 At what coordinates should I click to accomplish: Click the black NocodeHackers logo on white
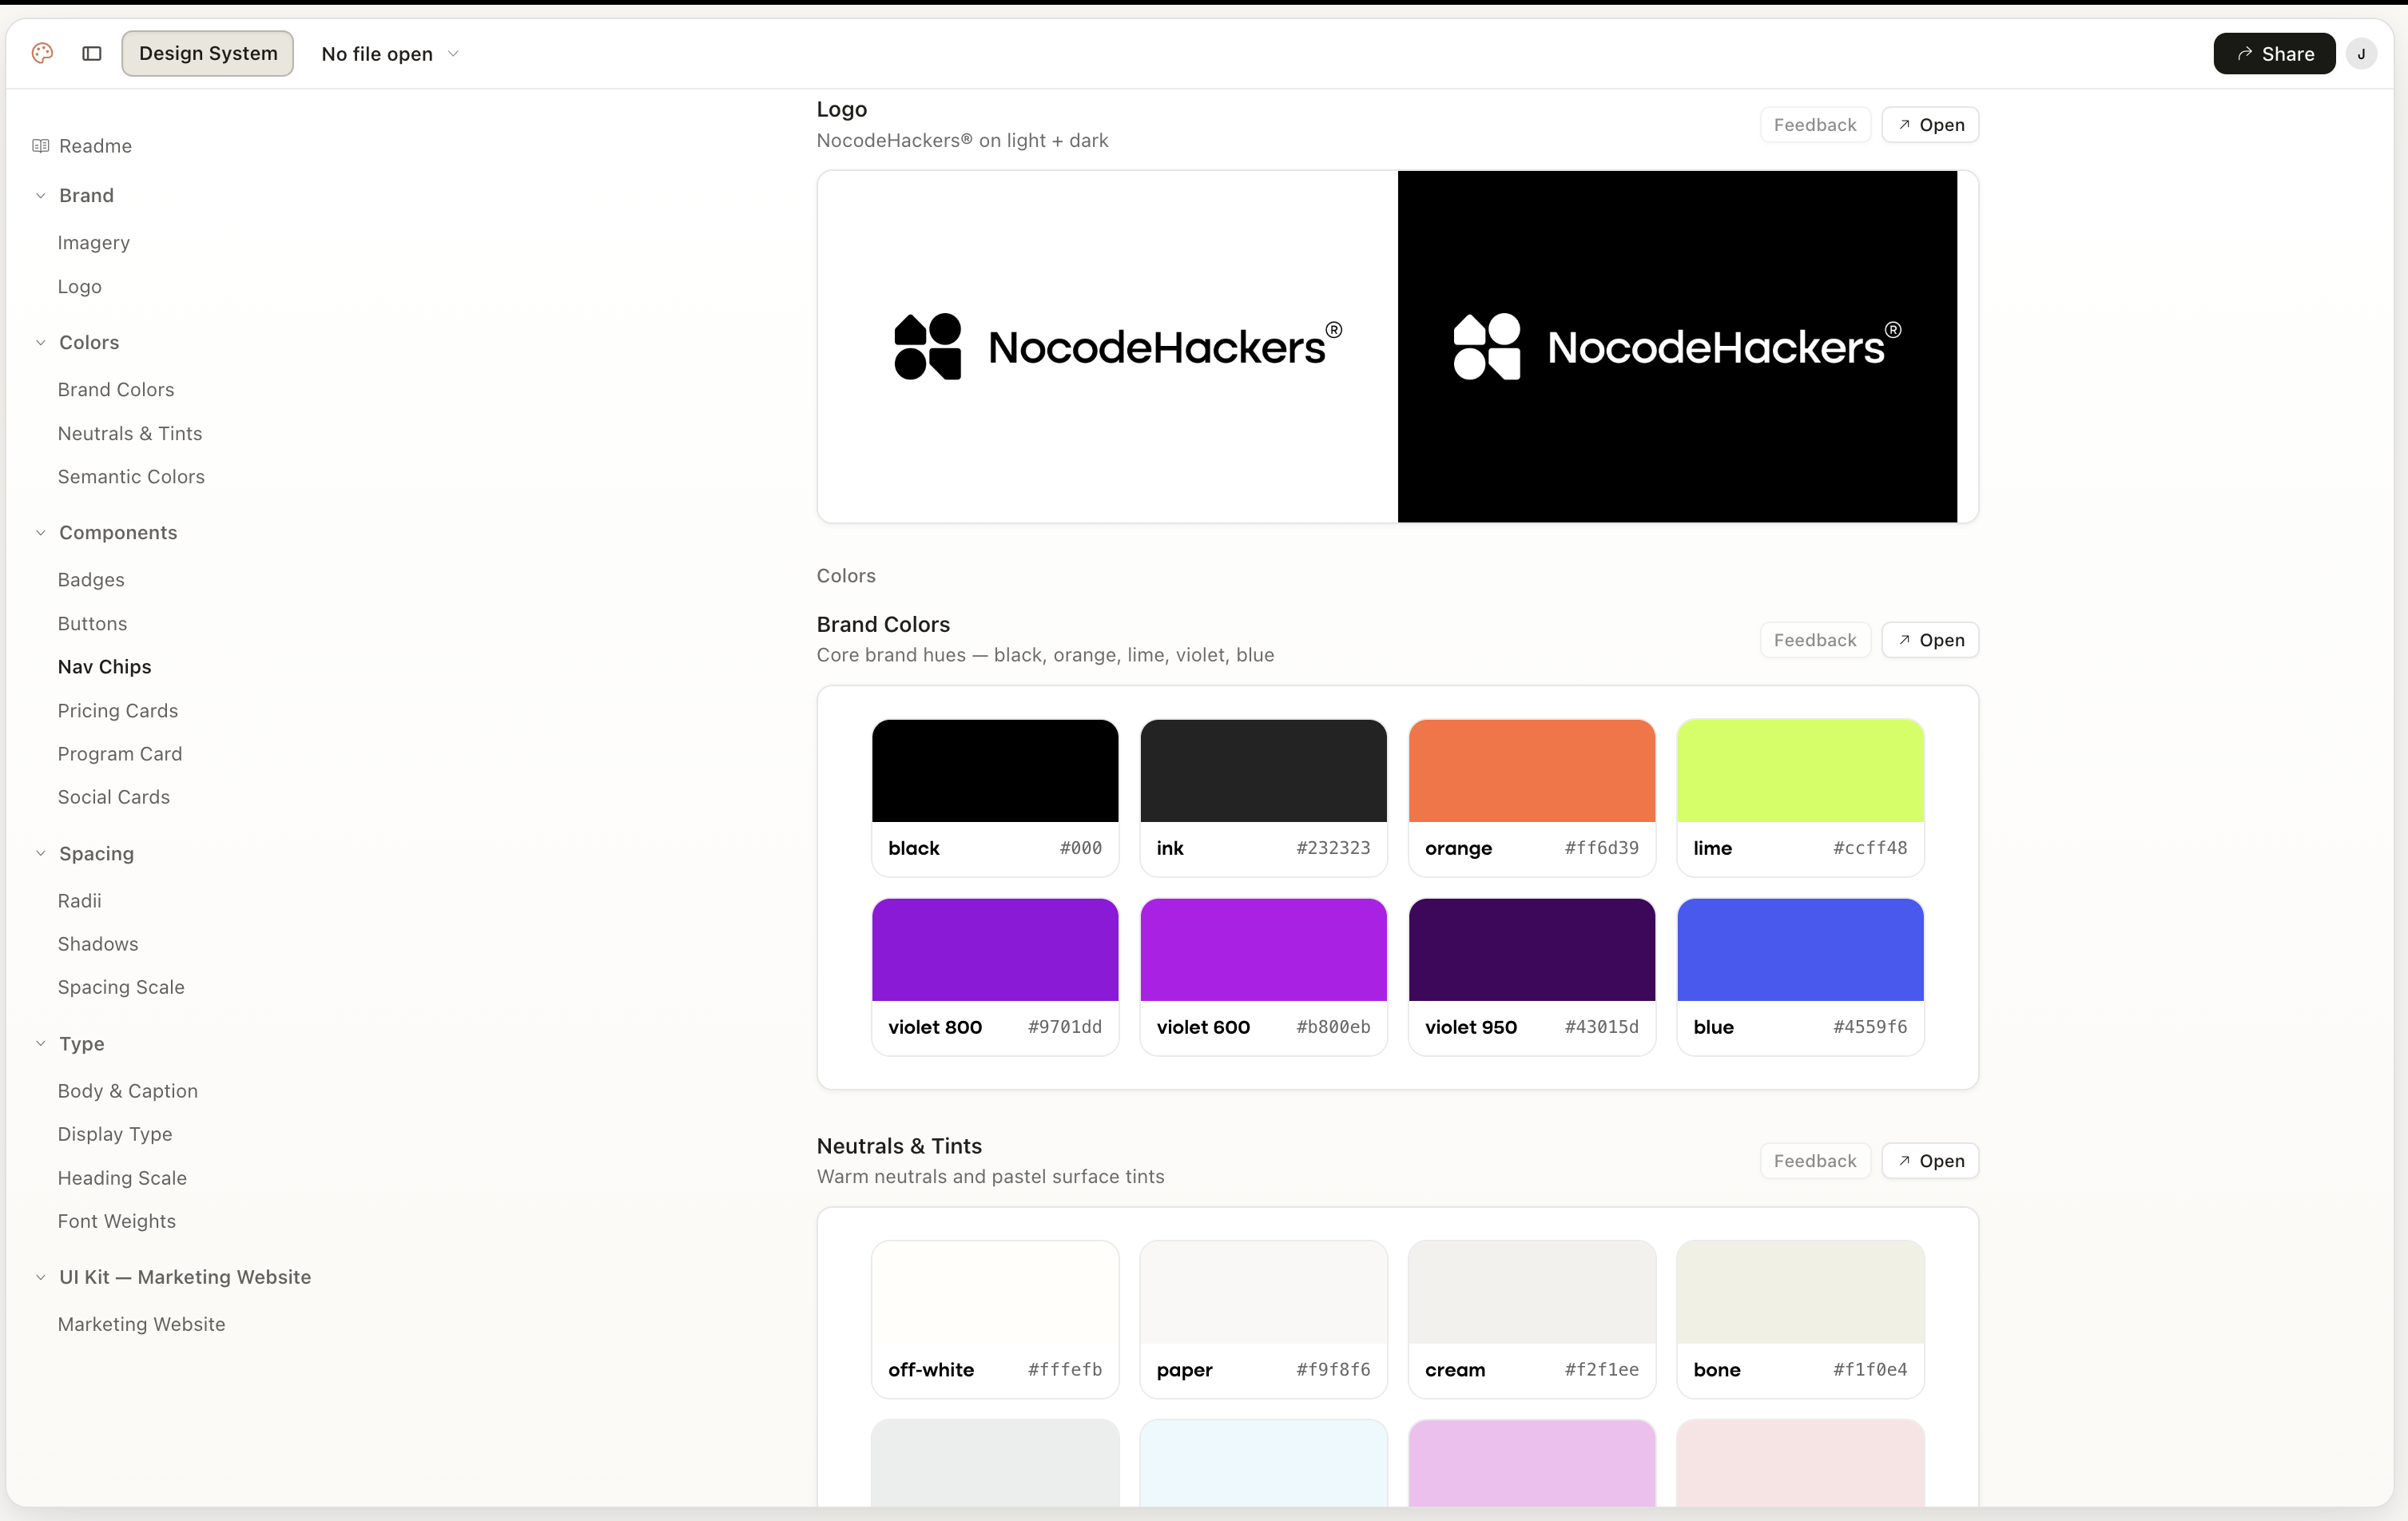click(x=1118, y=346)
